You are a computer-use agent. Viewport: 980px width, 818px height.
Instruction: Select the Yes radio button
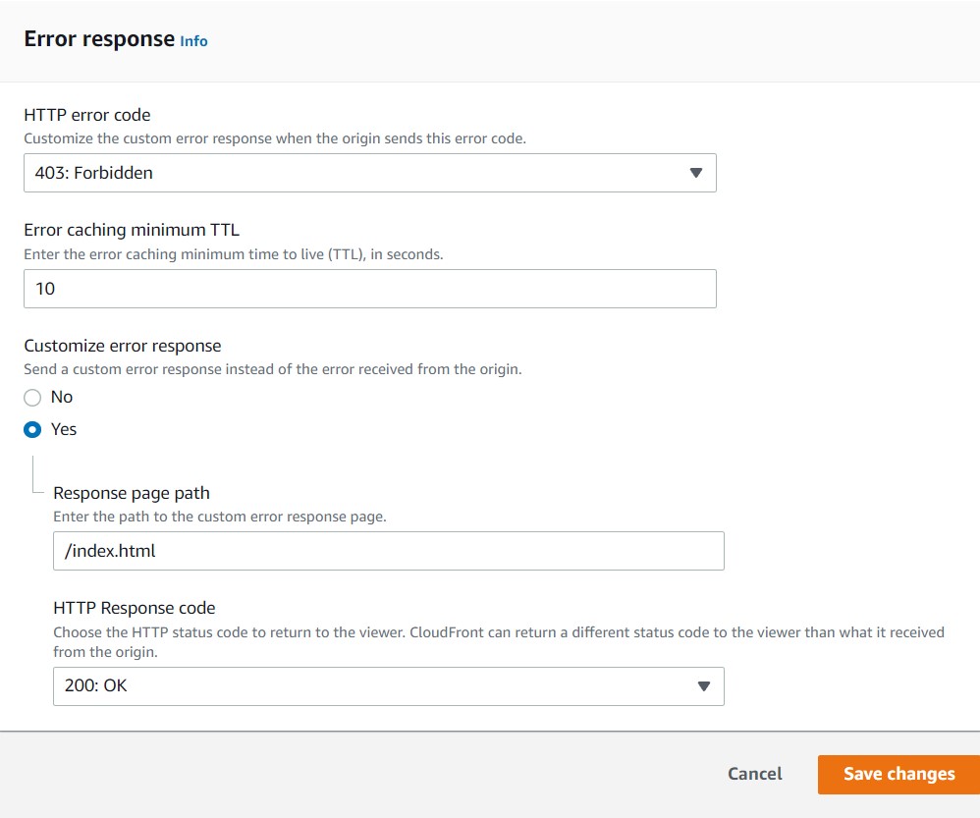32,430
